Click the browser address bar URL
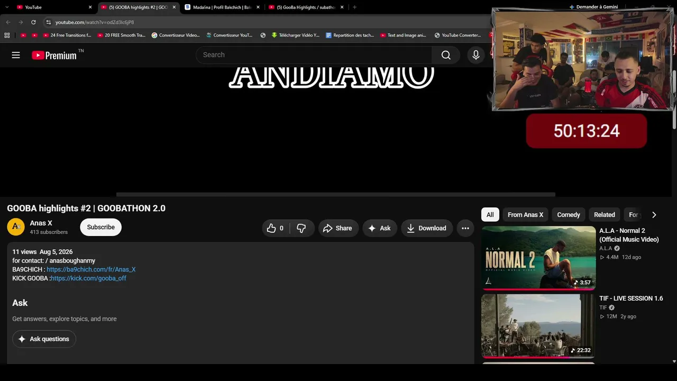 [95, 22]
